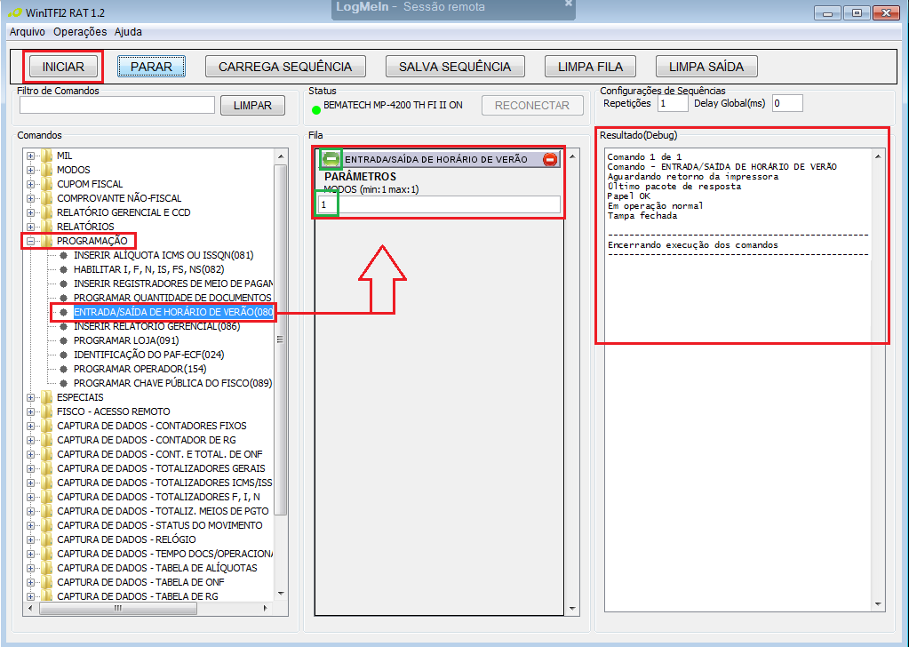Expand the FISCO - ACESSO REMOTO node
This screenshot has height=647, width=909.
pyautogui.click(x=31, y=411)
